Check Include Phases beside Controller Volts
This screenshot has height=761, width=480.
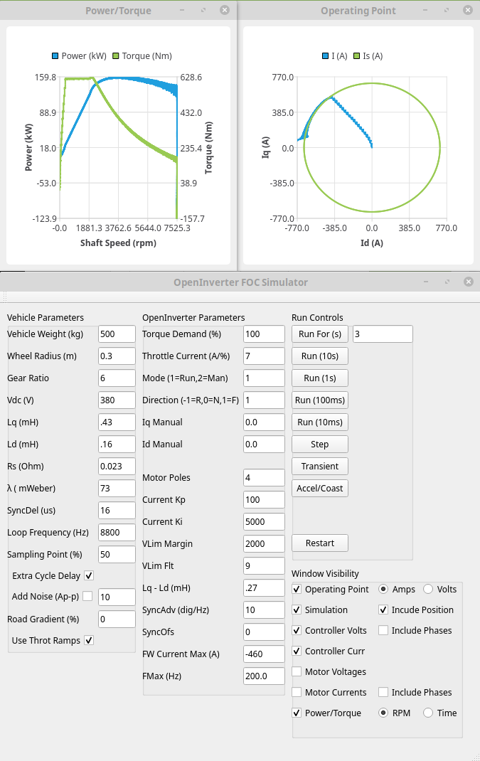(x=383, y=630)
